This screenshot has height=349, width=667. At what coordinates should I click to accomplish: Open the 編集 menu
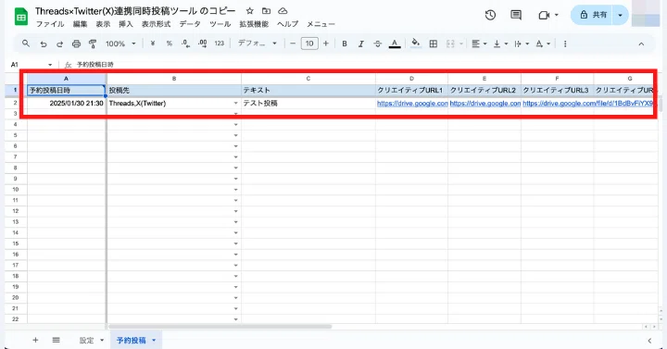pyautogui.click(x=80, y=24)
